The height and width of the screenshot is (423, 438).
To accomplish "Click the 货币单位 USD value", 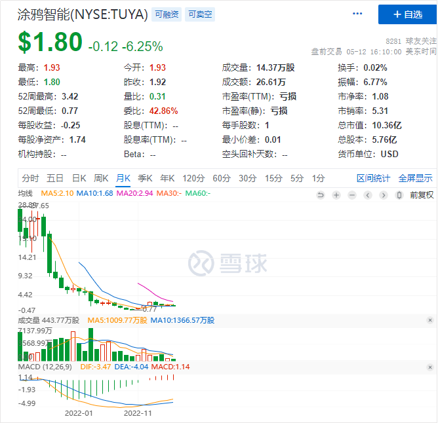I will tap(389, 154).
